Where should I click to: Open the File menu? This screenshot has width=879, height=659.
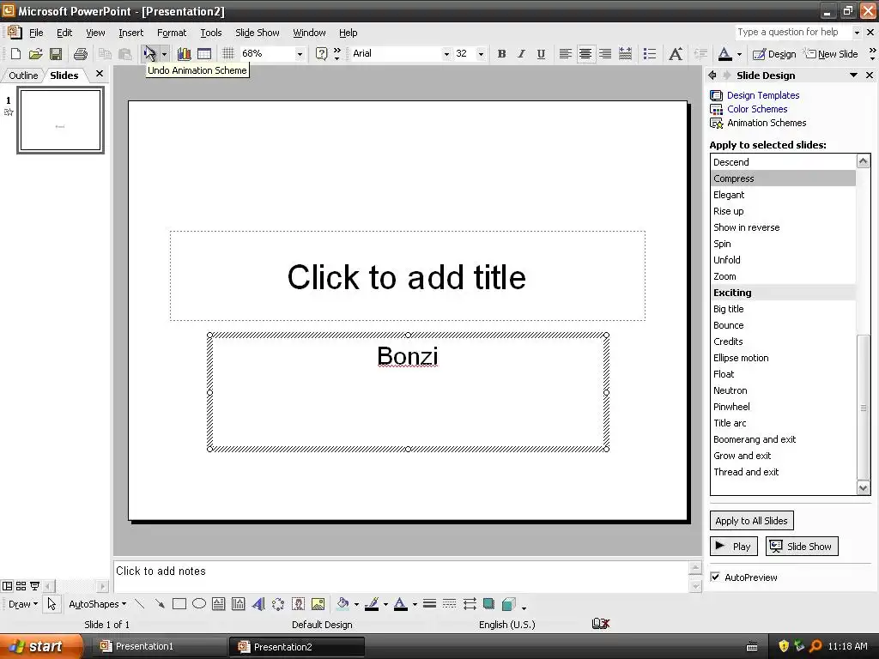pos(36,33)
